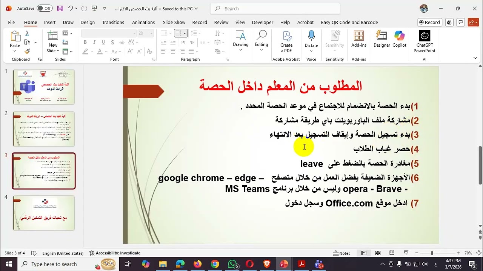Click the Paste clipboard icon
This screenshot has height=271, width=483.
tap(15, 37)
